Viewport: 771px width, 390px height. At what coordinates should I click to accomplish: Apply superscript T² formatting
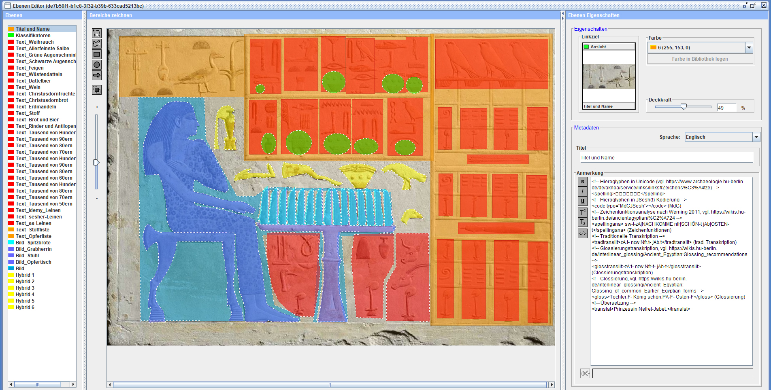pyautogui.click(x=583, y=212)
